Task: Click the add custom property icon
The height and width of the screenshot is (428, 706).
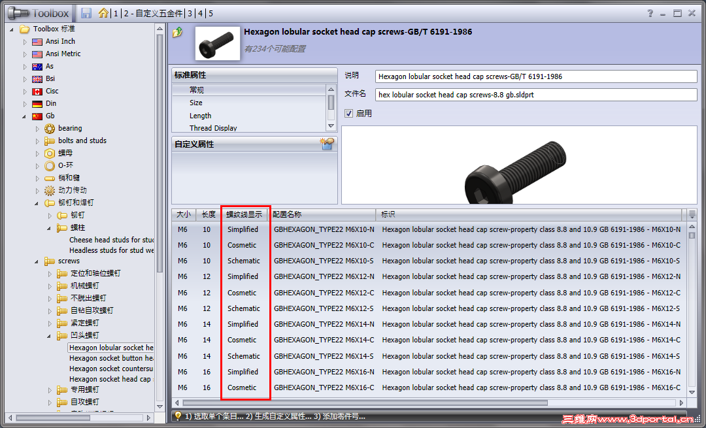Action: 327,144
